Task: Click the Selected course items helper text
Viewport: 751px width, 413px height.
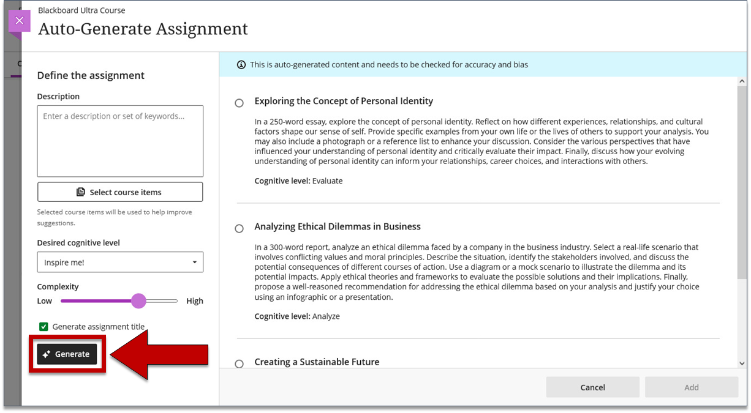Action: coord(115,218)
